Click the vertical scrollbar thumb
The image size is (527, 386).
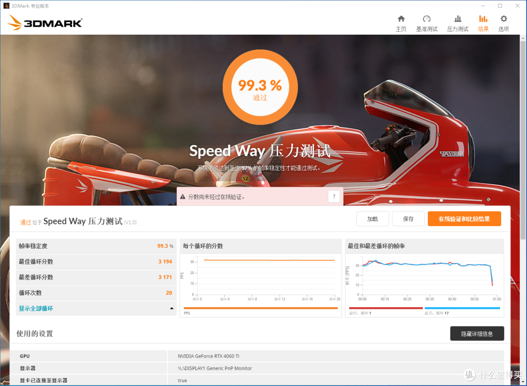pos(523,140)
